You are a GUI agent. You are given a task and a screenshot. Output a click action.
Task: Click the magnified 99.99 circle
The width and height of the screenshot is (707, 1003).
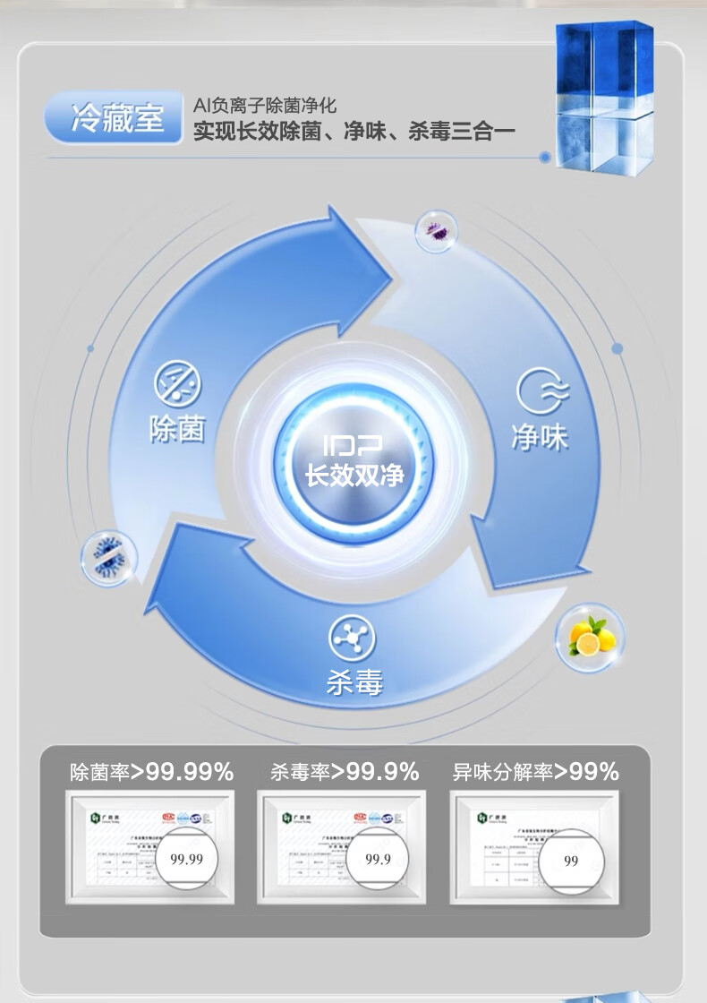coord(187,859)
